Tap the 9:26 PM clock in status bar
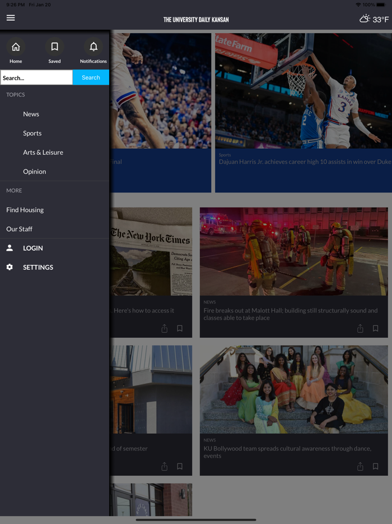The image size is (392, 524). [x=15, y=4]
